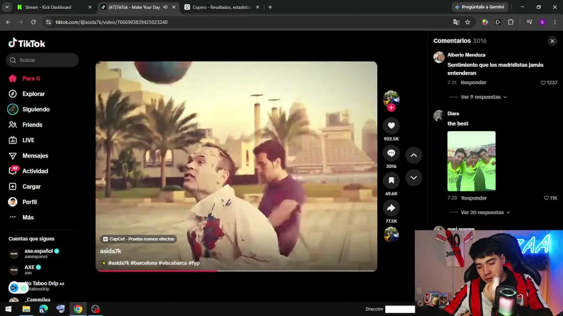Open comments using the speech bubble icon
The height and width of the screenshot is (316, 563).
point(391,153)
